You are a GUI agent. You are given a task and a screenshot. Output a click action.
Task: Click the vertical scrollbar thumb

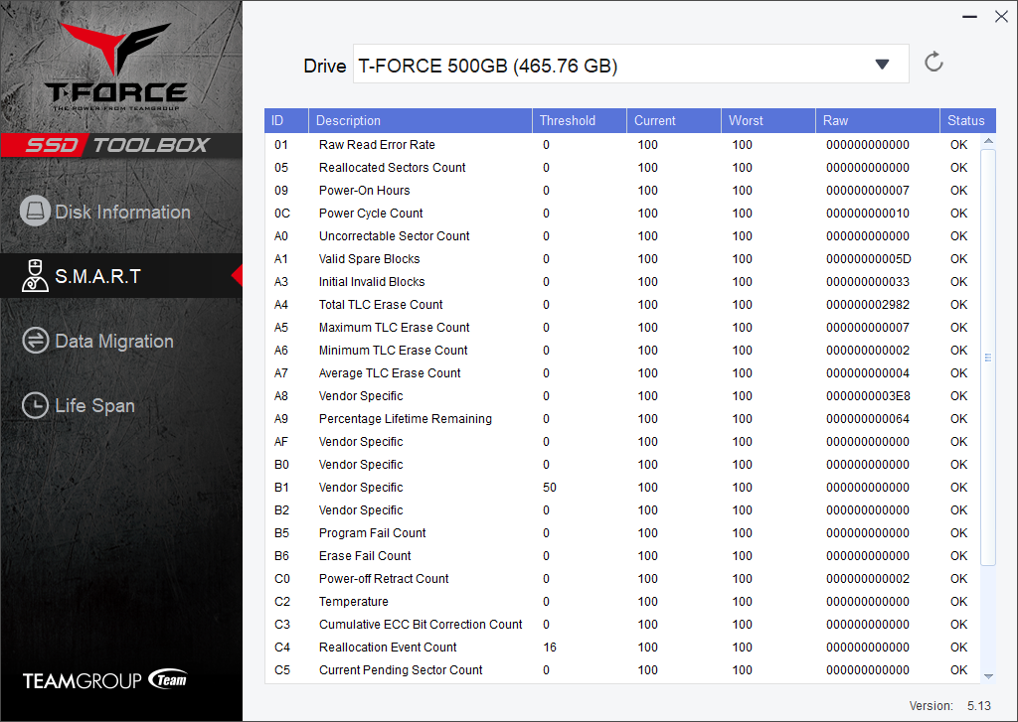coord(988,358)
